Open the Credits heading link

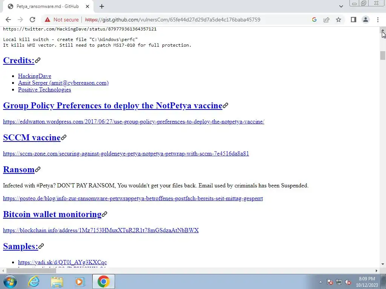19,60
